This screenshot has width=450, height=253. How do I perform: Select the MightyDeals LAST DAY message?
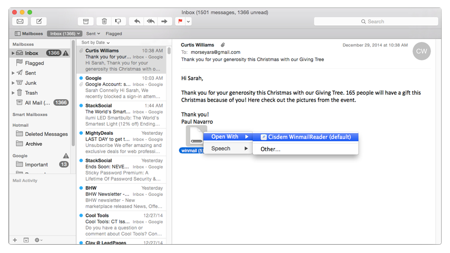pos(121,142)
